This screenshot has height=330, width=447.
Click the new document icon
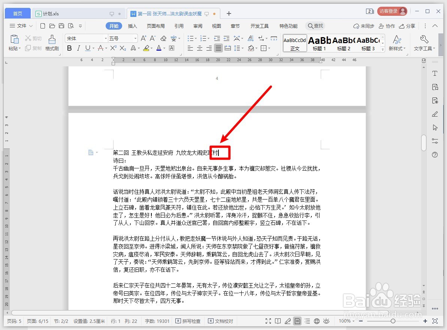[42, 26]
